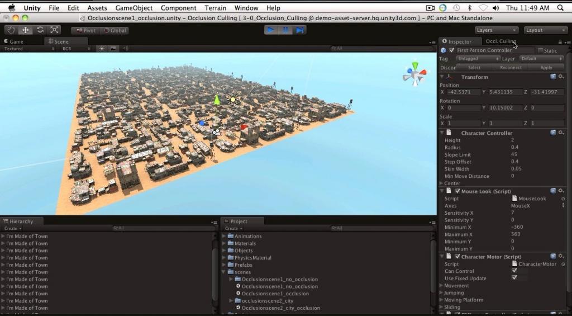Viewport: 572px width, 316px height.
Task: Collapse the scenes folder
Action: [224, 272]
